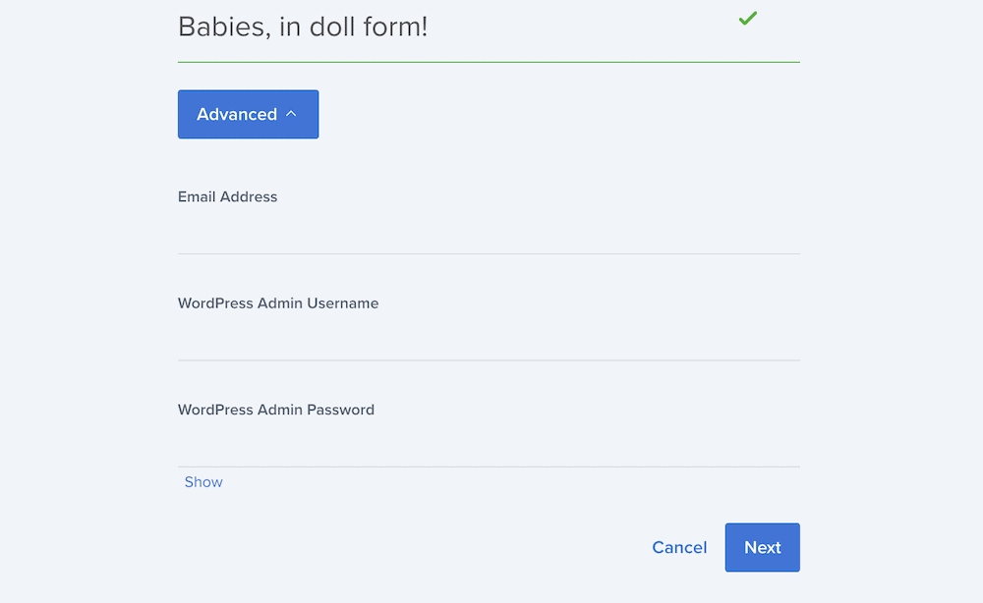Click the WordPress Admin Username label

278,303
